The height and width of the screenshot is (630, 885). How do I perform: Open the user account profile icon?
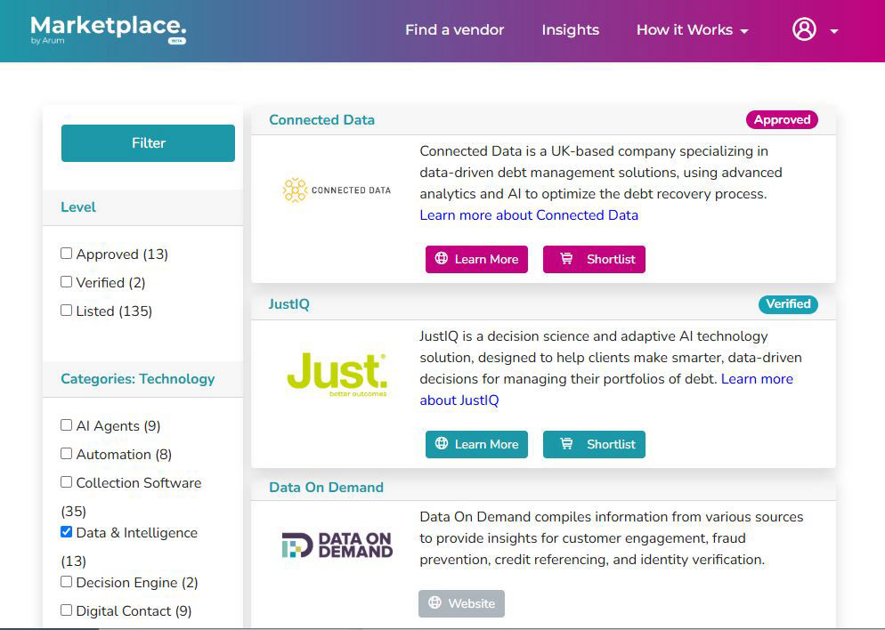[x=804, y=29]
